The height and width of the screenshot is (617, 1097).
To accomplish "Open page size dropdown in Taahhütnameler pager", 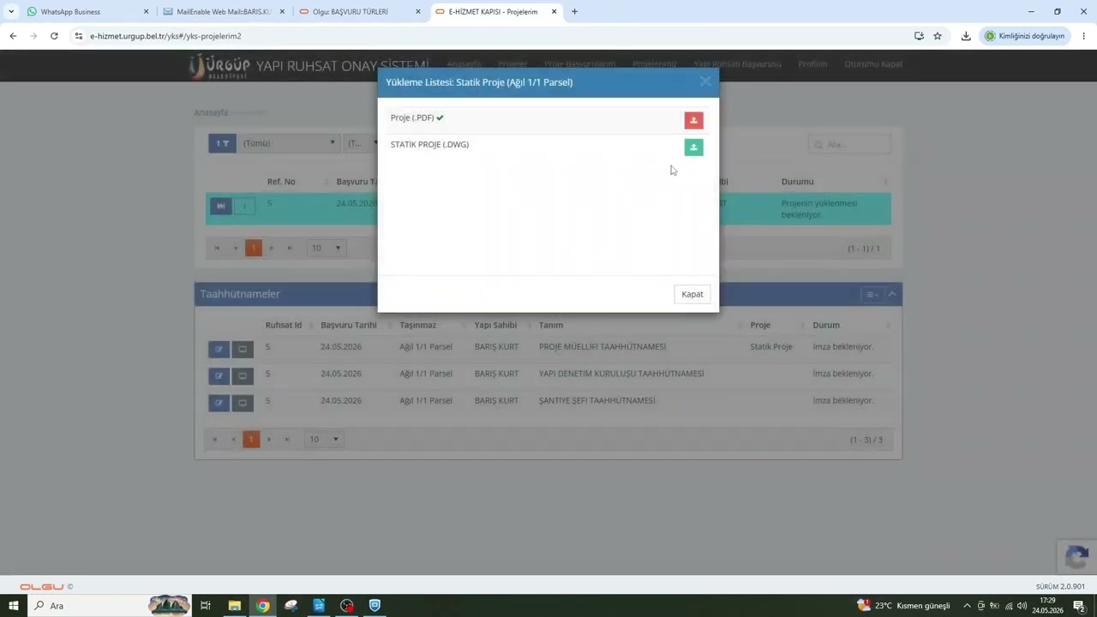I will pos(324,440).
